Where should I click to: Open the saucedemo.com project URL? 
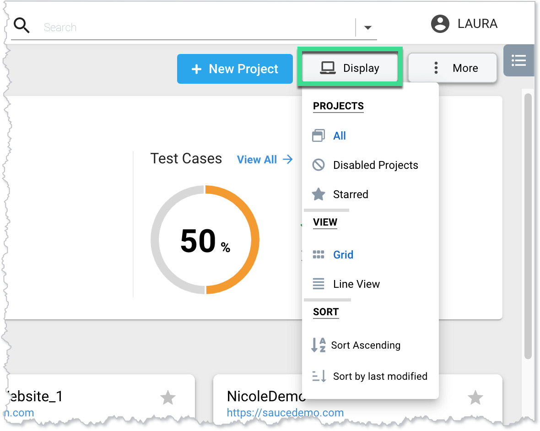tap(285, 413)
